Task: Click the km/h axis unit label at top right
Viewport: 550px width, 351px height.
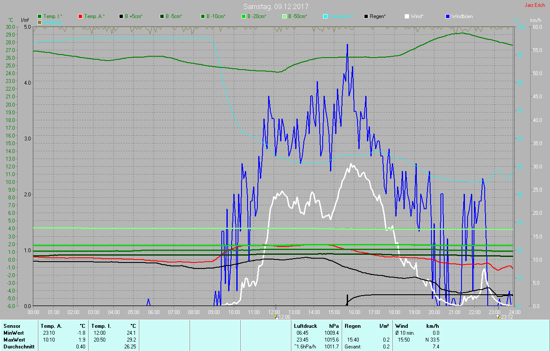Action: point(535,20)
